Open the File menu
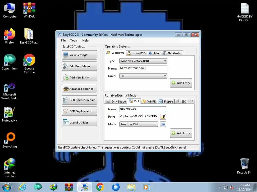The image size is (257, 192). click(x=63, y=40)
